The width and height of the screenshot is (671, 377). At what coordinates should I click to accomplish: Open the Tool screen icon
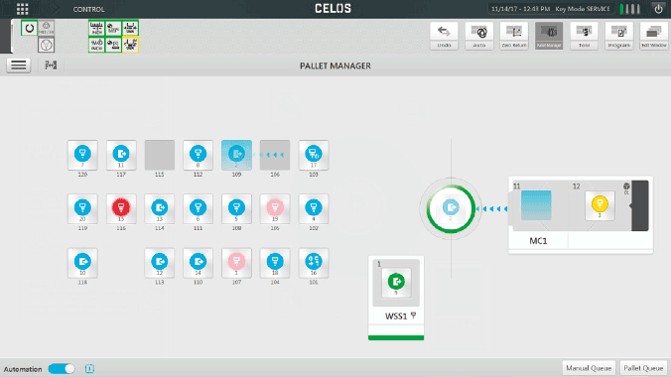tap(584, 36)
